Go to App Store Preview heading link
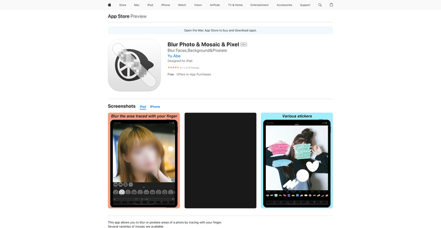Viewport: 441px width, 228px height. coord(127,16)
